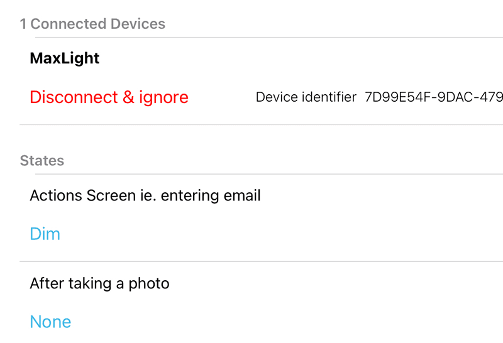Screen dimensions: 503x343
Task: Click the 1 Connected Devices header
Action: coord(92,24)
